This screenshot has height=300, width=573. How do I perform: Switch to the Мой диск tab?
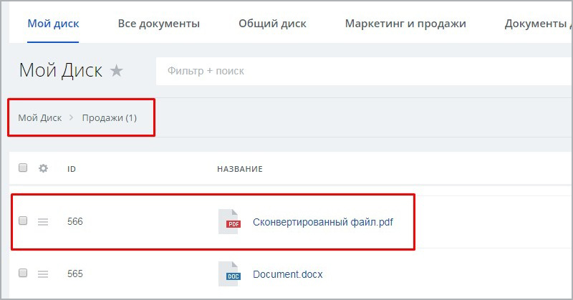click(x=53, y=24)
